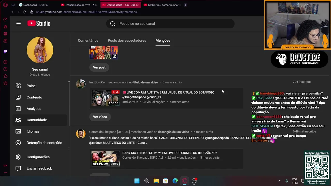Switch to Posts dos espectadores tab
This screenshot has width=331, height=186.
point(127,41)
